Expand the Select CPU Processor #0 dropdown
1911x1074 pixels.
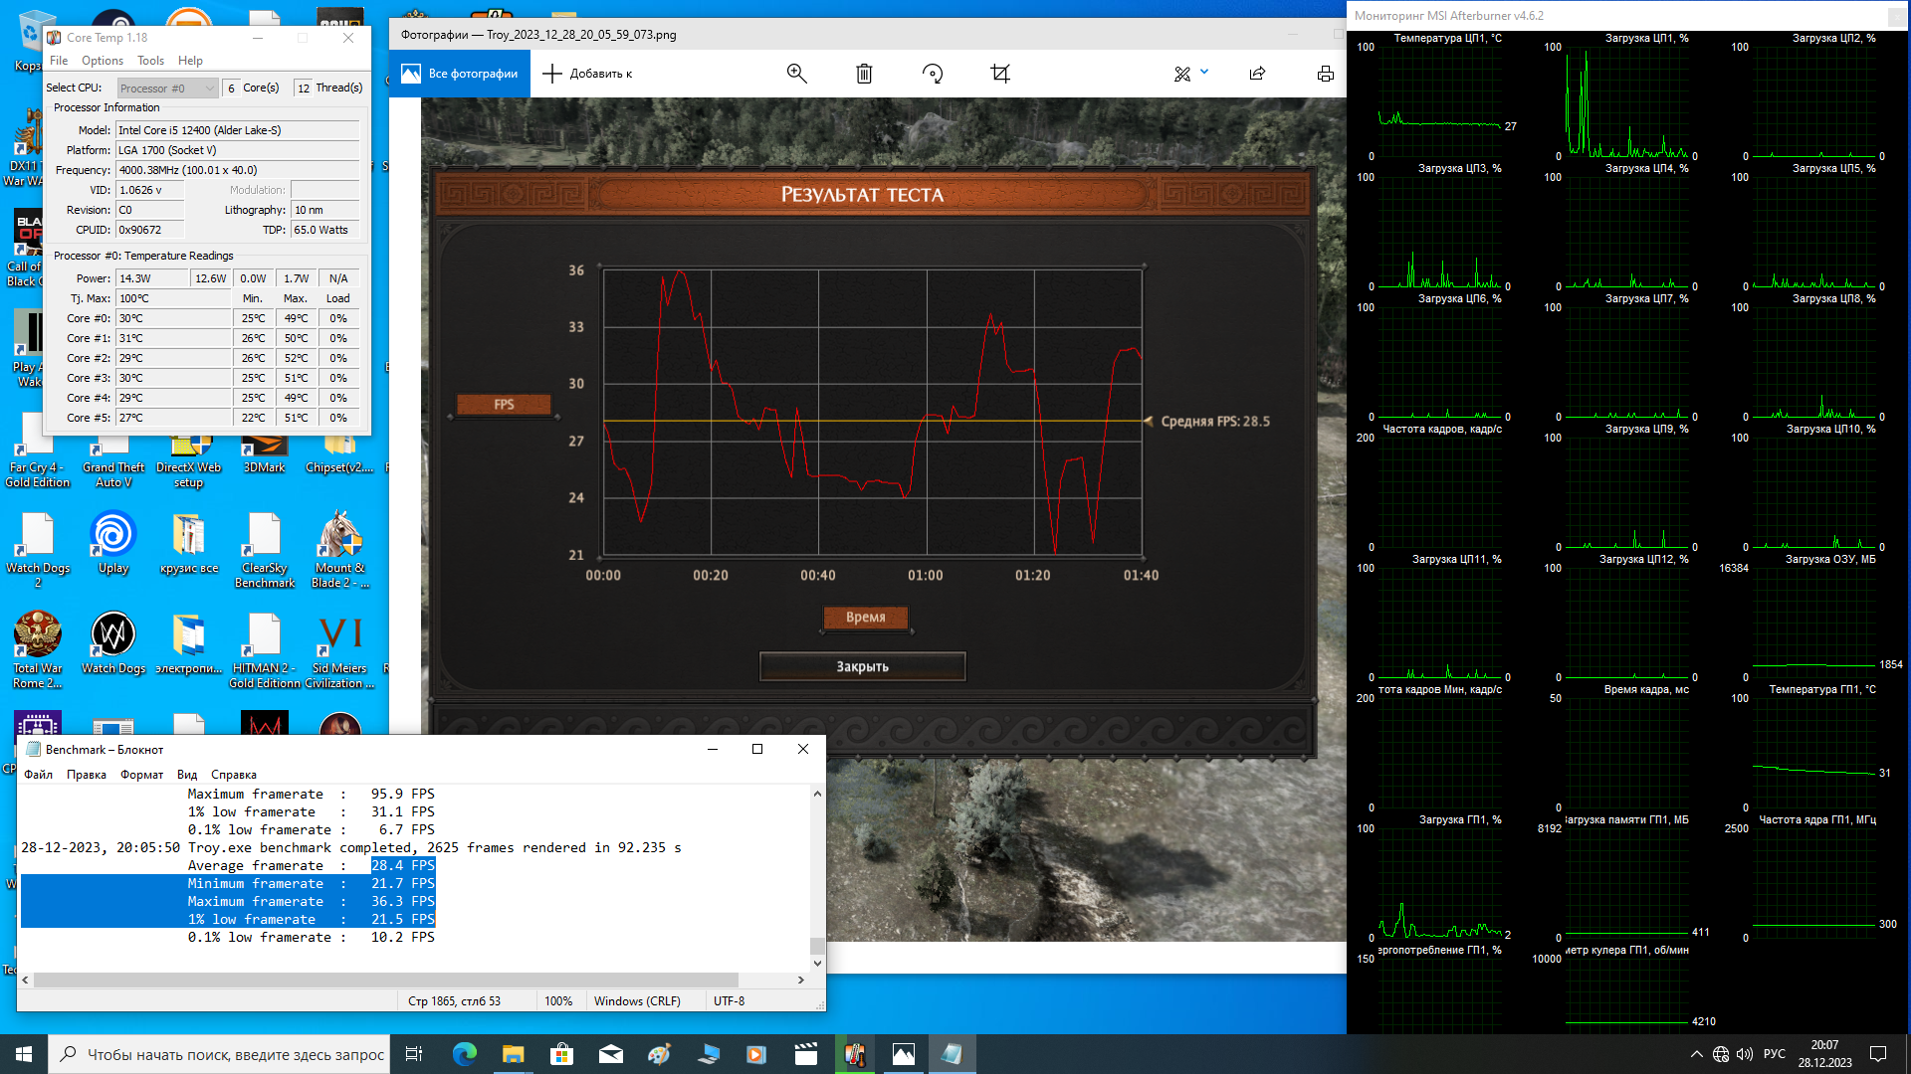click(x=167, y=89)
